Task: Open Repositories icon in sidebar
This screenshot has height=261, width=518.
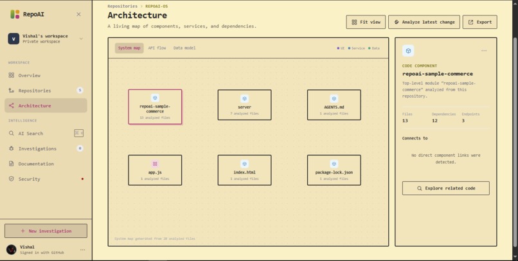Action: point(11,91)
